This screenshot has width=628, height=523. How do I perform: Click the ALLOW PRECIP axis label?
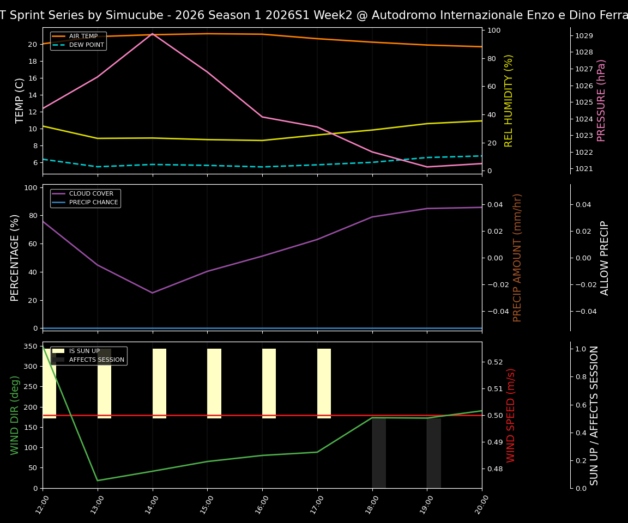605,256
